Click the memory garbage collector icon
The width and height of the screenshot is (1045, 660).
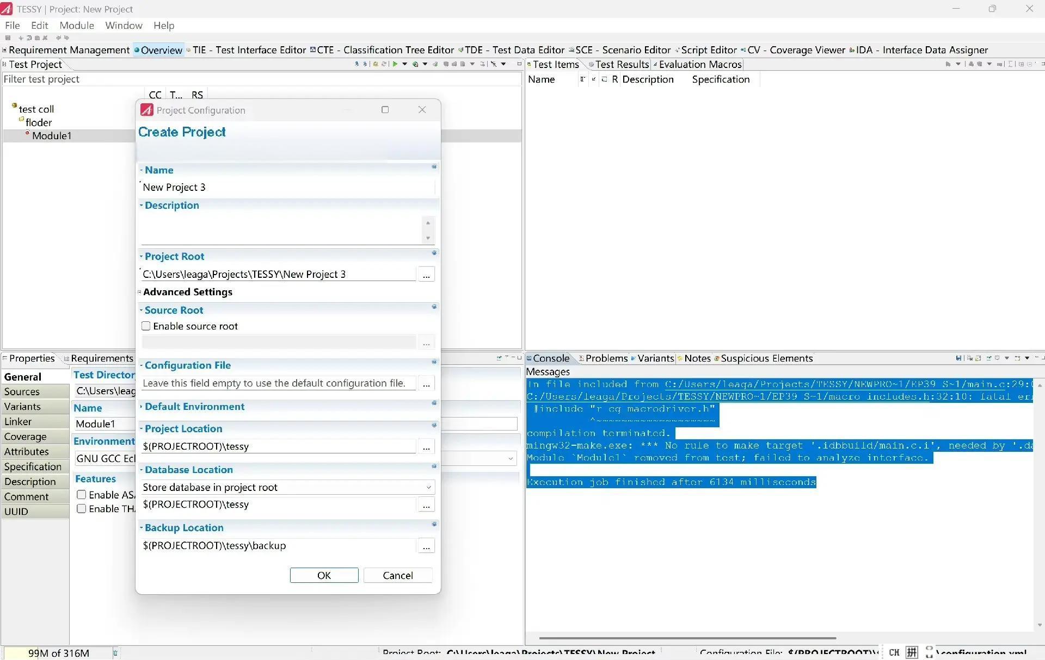115,652
